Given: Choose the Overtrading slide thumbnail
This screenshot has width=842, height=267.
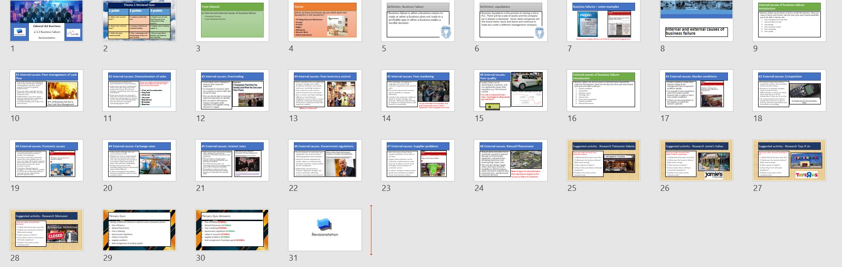Looking at the screenshot, I should [x=232, y=91].
